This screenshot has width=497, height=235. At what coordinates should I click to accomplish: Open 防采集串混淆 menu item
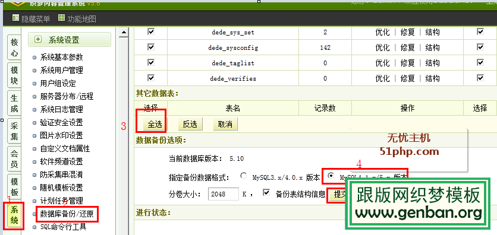(61, 174)
